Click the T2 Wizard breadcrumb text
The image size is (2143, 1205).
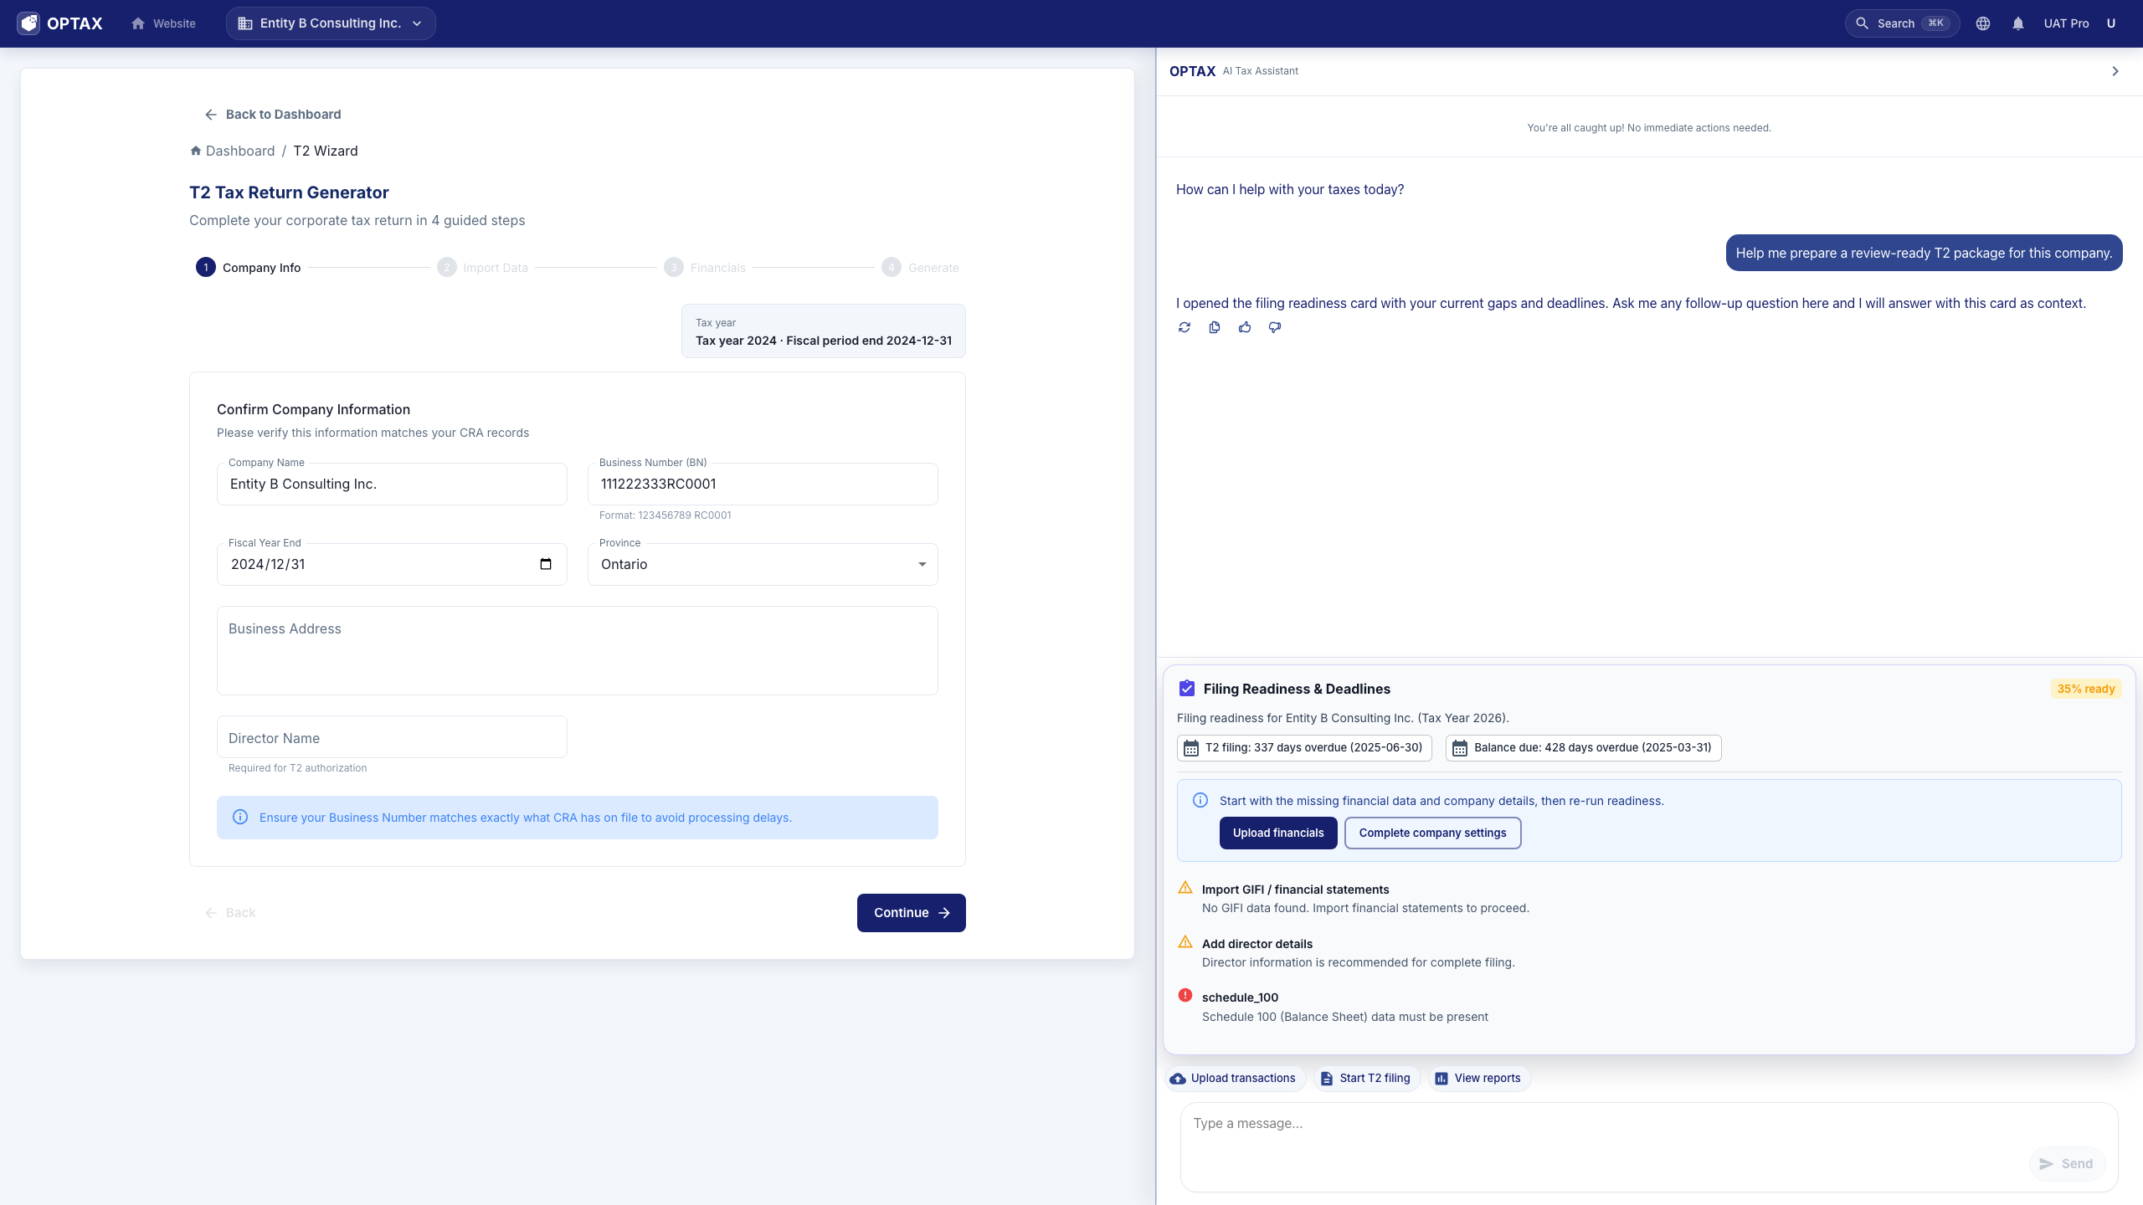(326, 151)
